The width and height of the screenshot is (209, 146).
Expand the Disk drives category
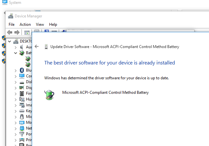(x=16, y=82)
